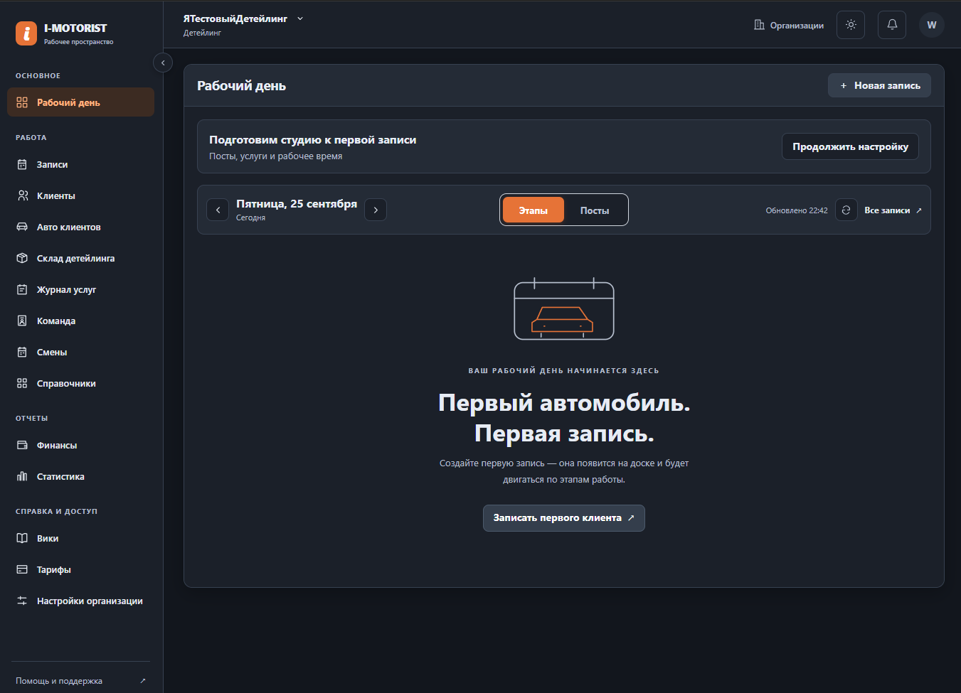
Task: Click the Тарифы card icon
Action: 22,570
